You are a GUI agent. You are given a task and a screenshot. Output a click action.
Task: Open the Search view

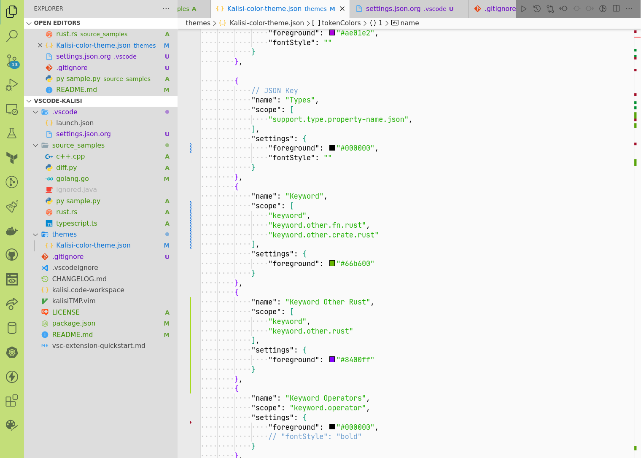pos(12,36)
